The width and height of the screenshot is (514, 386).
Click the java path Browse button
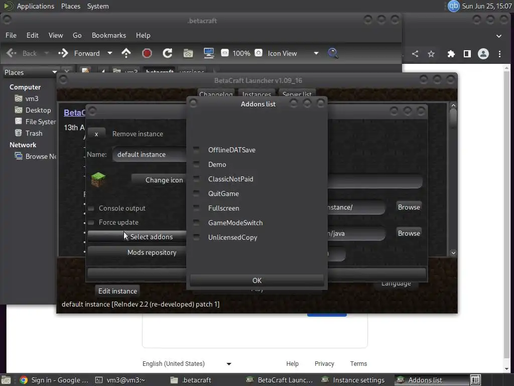(409, 233)
